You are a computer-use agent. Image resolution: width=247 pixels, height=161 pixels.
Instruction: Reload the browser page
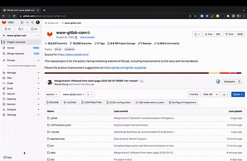tap(14, 16)
